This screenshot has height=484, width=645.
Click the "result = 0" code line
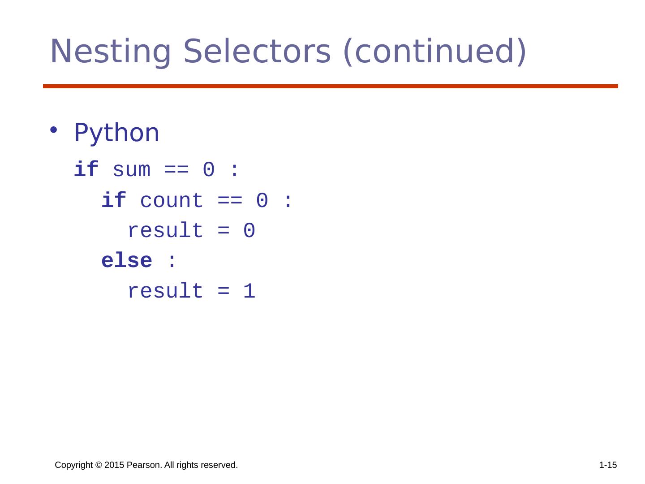[x=191, y=231]
